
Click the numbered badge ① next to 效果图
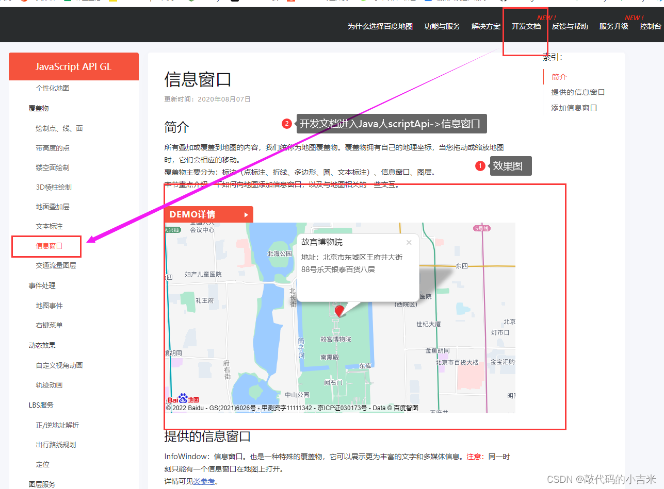(479, 166)
